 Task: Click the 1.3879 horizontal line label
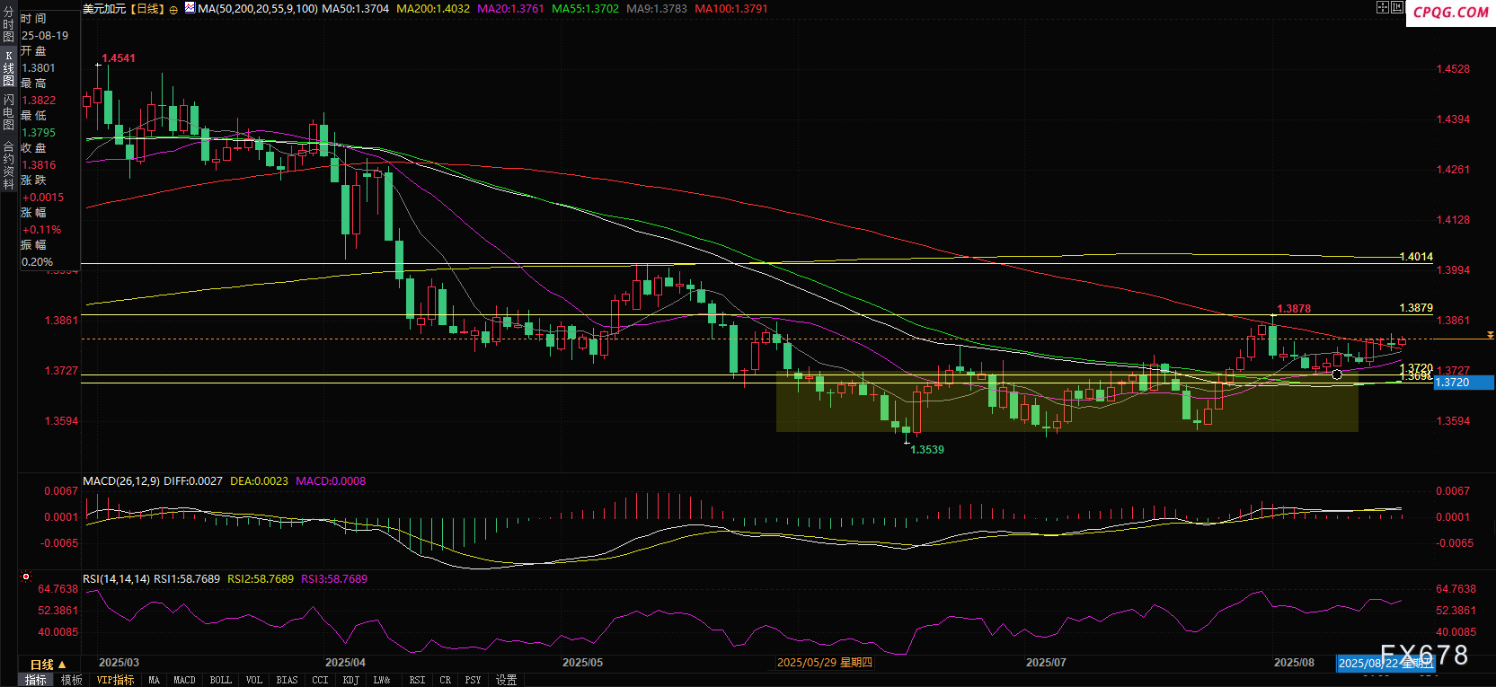pyautogui.click(x=1416, y=308)
